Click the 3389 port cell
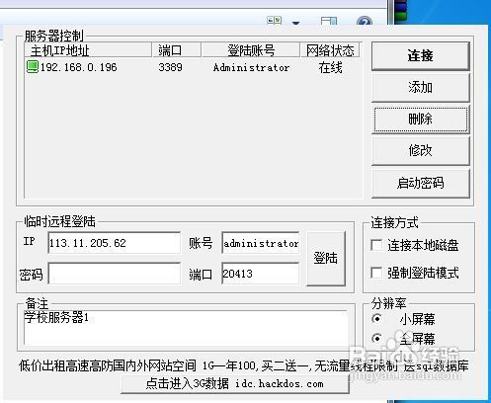This screenshot has width=491, height=403. 170,67
